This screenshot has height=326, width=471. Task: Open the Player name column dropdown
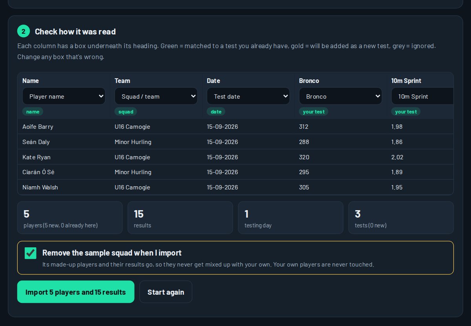(x=64, y=96)
